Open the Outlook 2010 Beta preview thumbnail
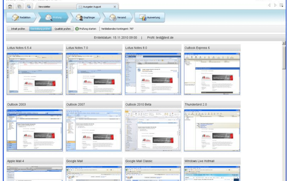Viewport: 289px width, 181px height. tap(153, 130)
